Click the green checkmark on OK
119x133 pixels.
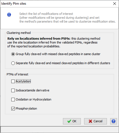[x=69, y=121]
